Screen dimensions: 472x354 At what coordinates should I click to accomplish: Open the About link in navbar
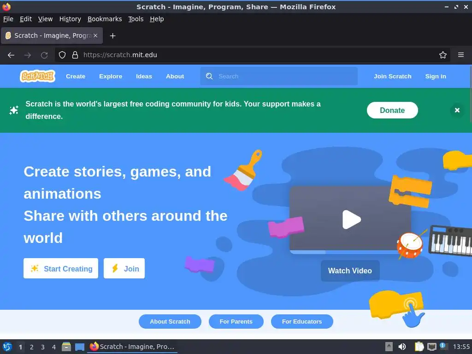(175, 77)
